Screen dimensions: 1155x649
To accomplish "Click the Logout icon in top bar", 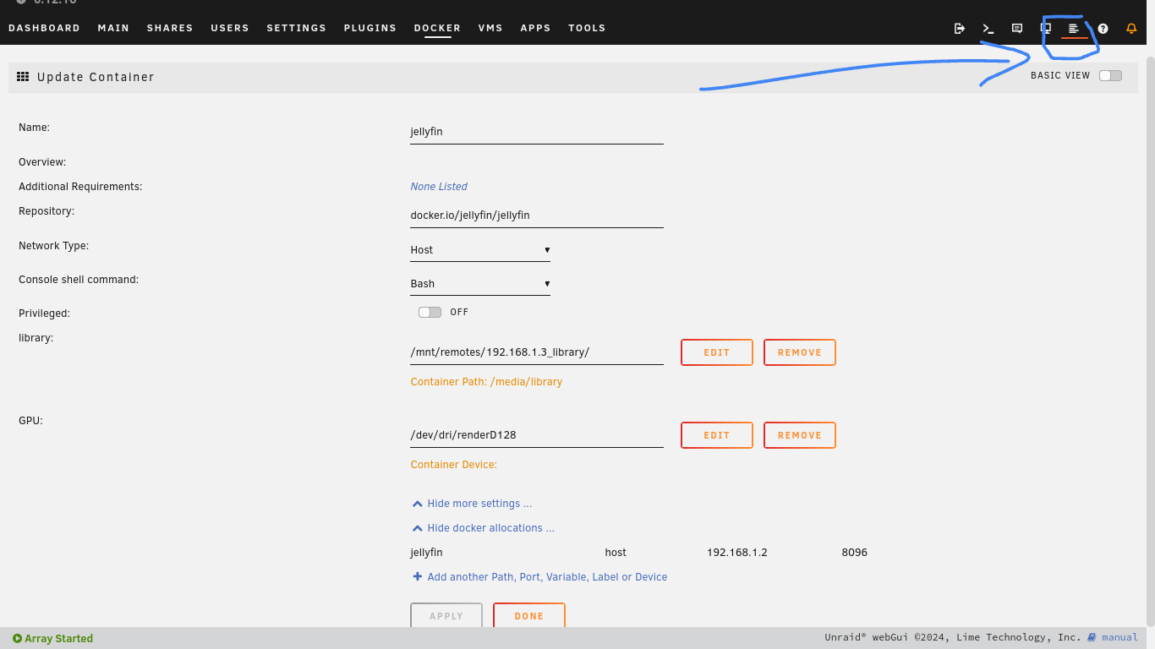I will click(x=960, y=28).
